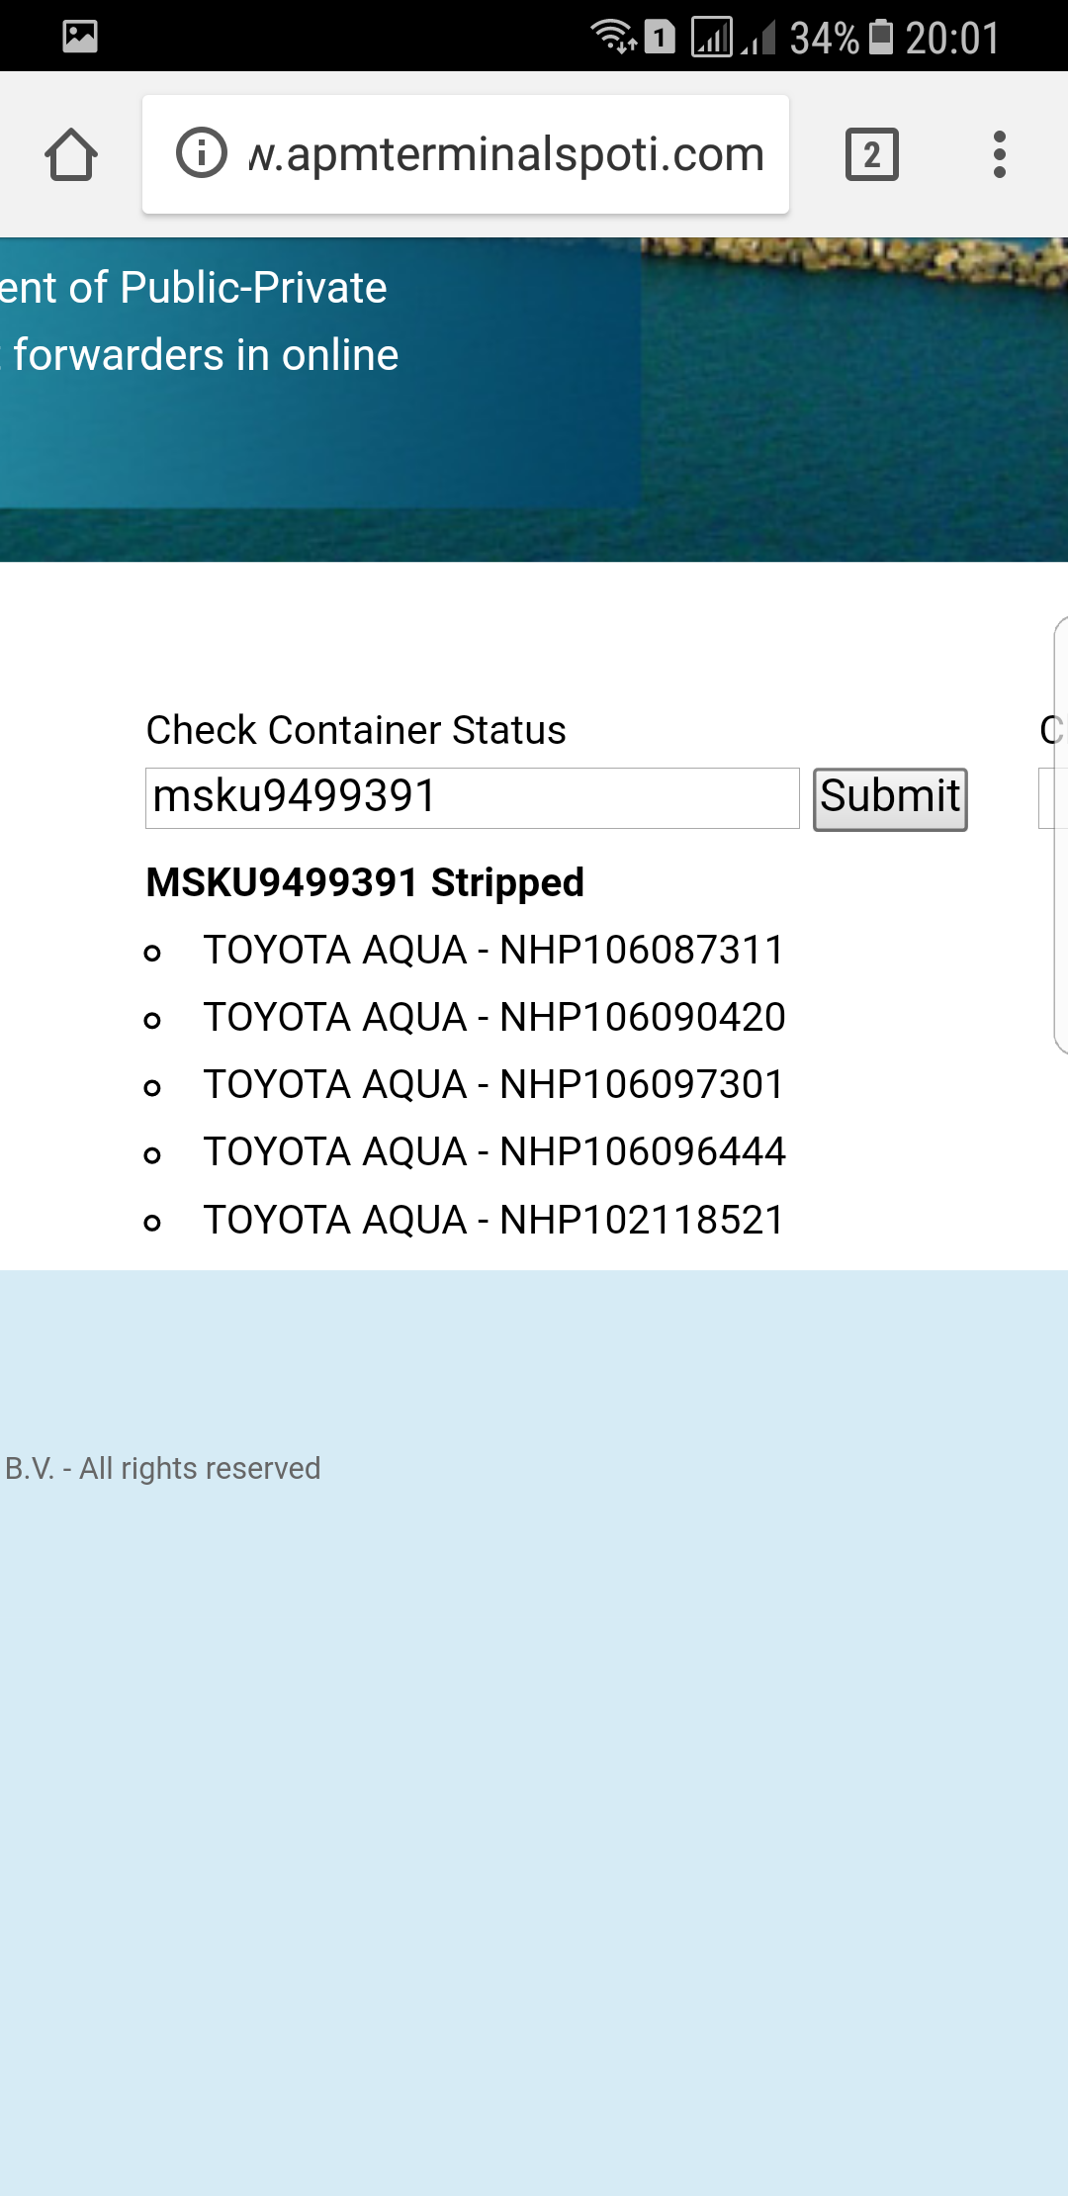This screenshot has height=2196, width=1068.
Task: Open the tab switcher showing 2 tabs
Action: pos(871,155)
